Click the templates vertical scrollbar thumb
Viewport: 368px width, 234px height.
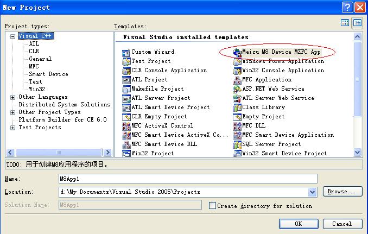358,79
